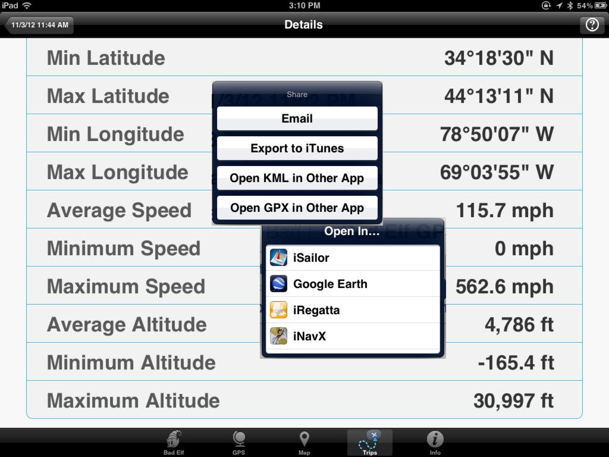The image size is (609, 457).
Task: Tap the value 30,997 ft
Action: (514, 400)
